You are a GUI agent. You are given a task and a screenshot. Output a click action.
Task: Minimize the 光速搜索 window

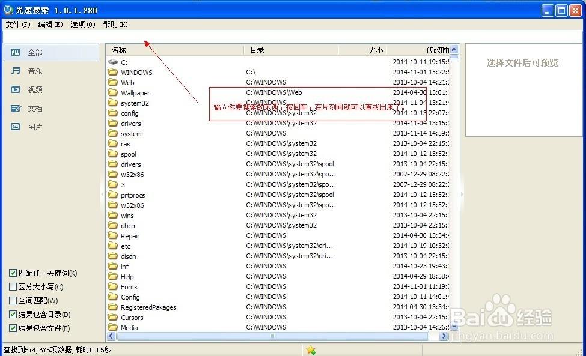548,10
